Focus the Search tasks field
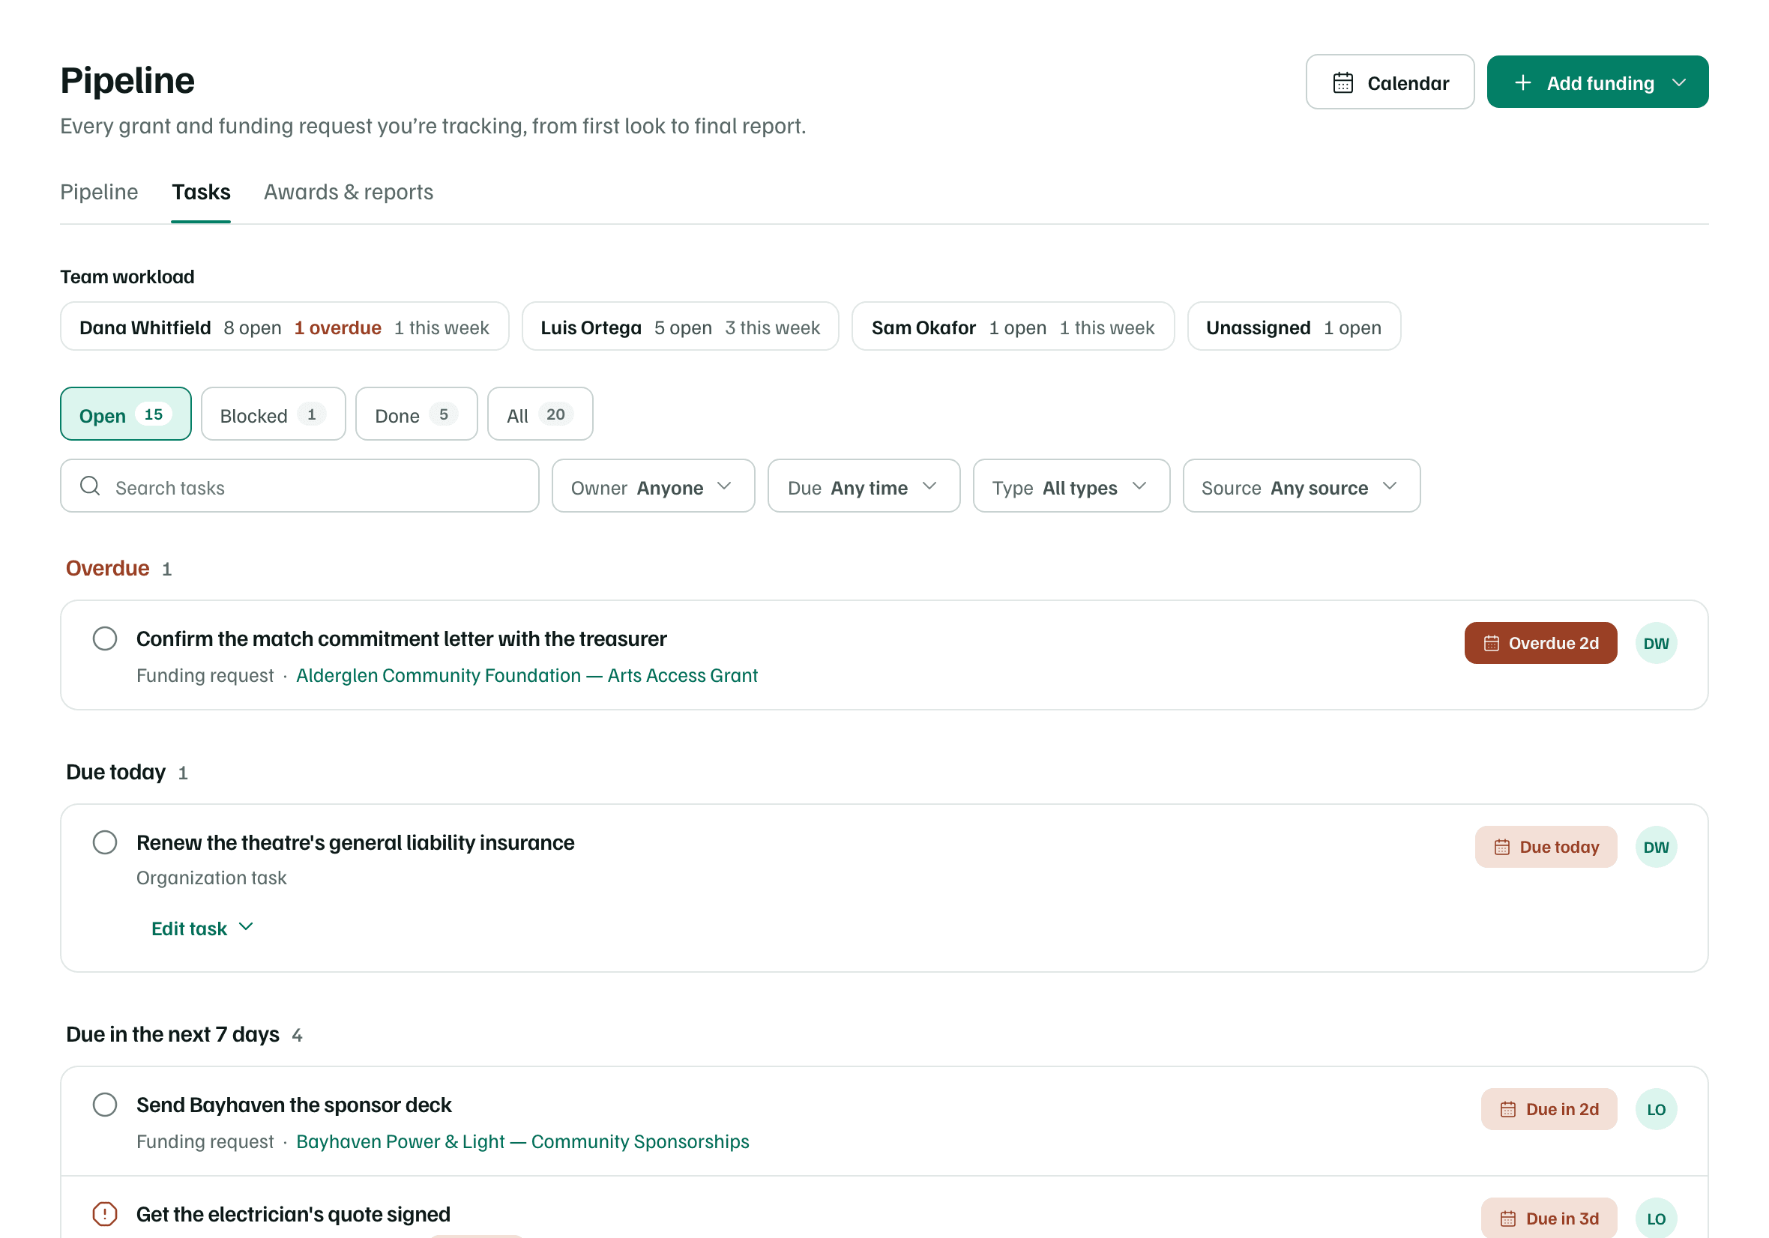 click(x=300, y=486)
